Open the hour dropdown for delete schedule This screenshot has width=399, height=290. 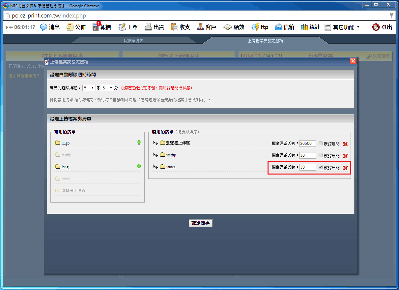(x=89, y=88)
